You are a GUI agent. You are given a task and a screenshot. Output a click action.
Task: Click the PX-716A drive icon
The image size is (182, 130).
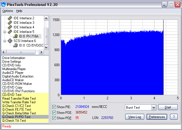(x=15, y=36)
